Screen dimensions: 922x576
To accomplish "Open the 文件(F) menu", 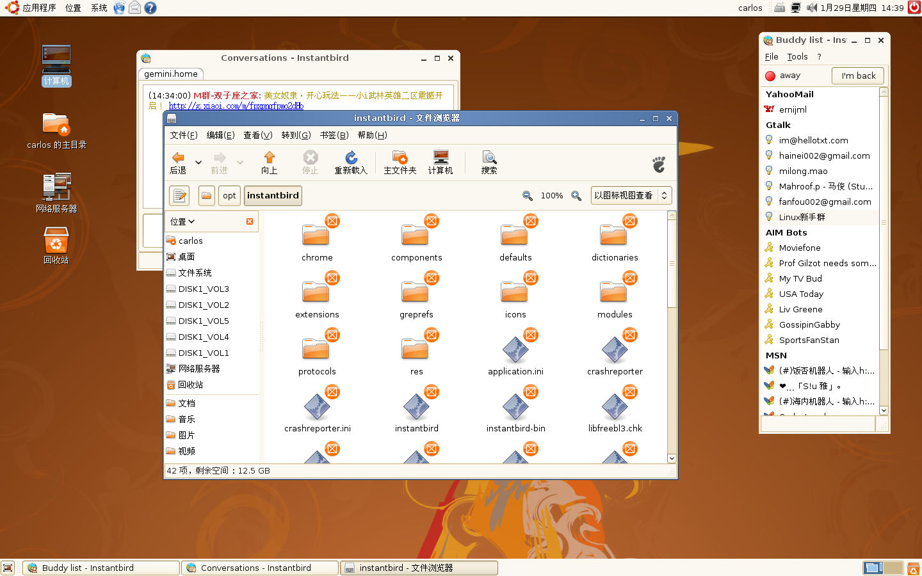I will tap(184, 135).
